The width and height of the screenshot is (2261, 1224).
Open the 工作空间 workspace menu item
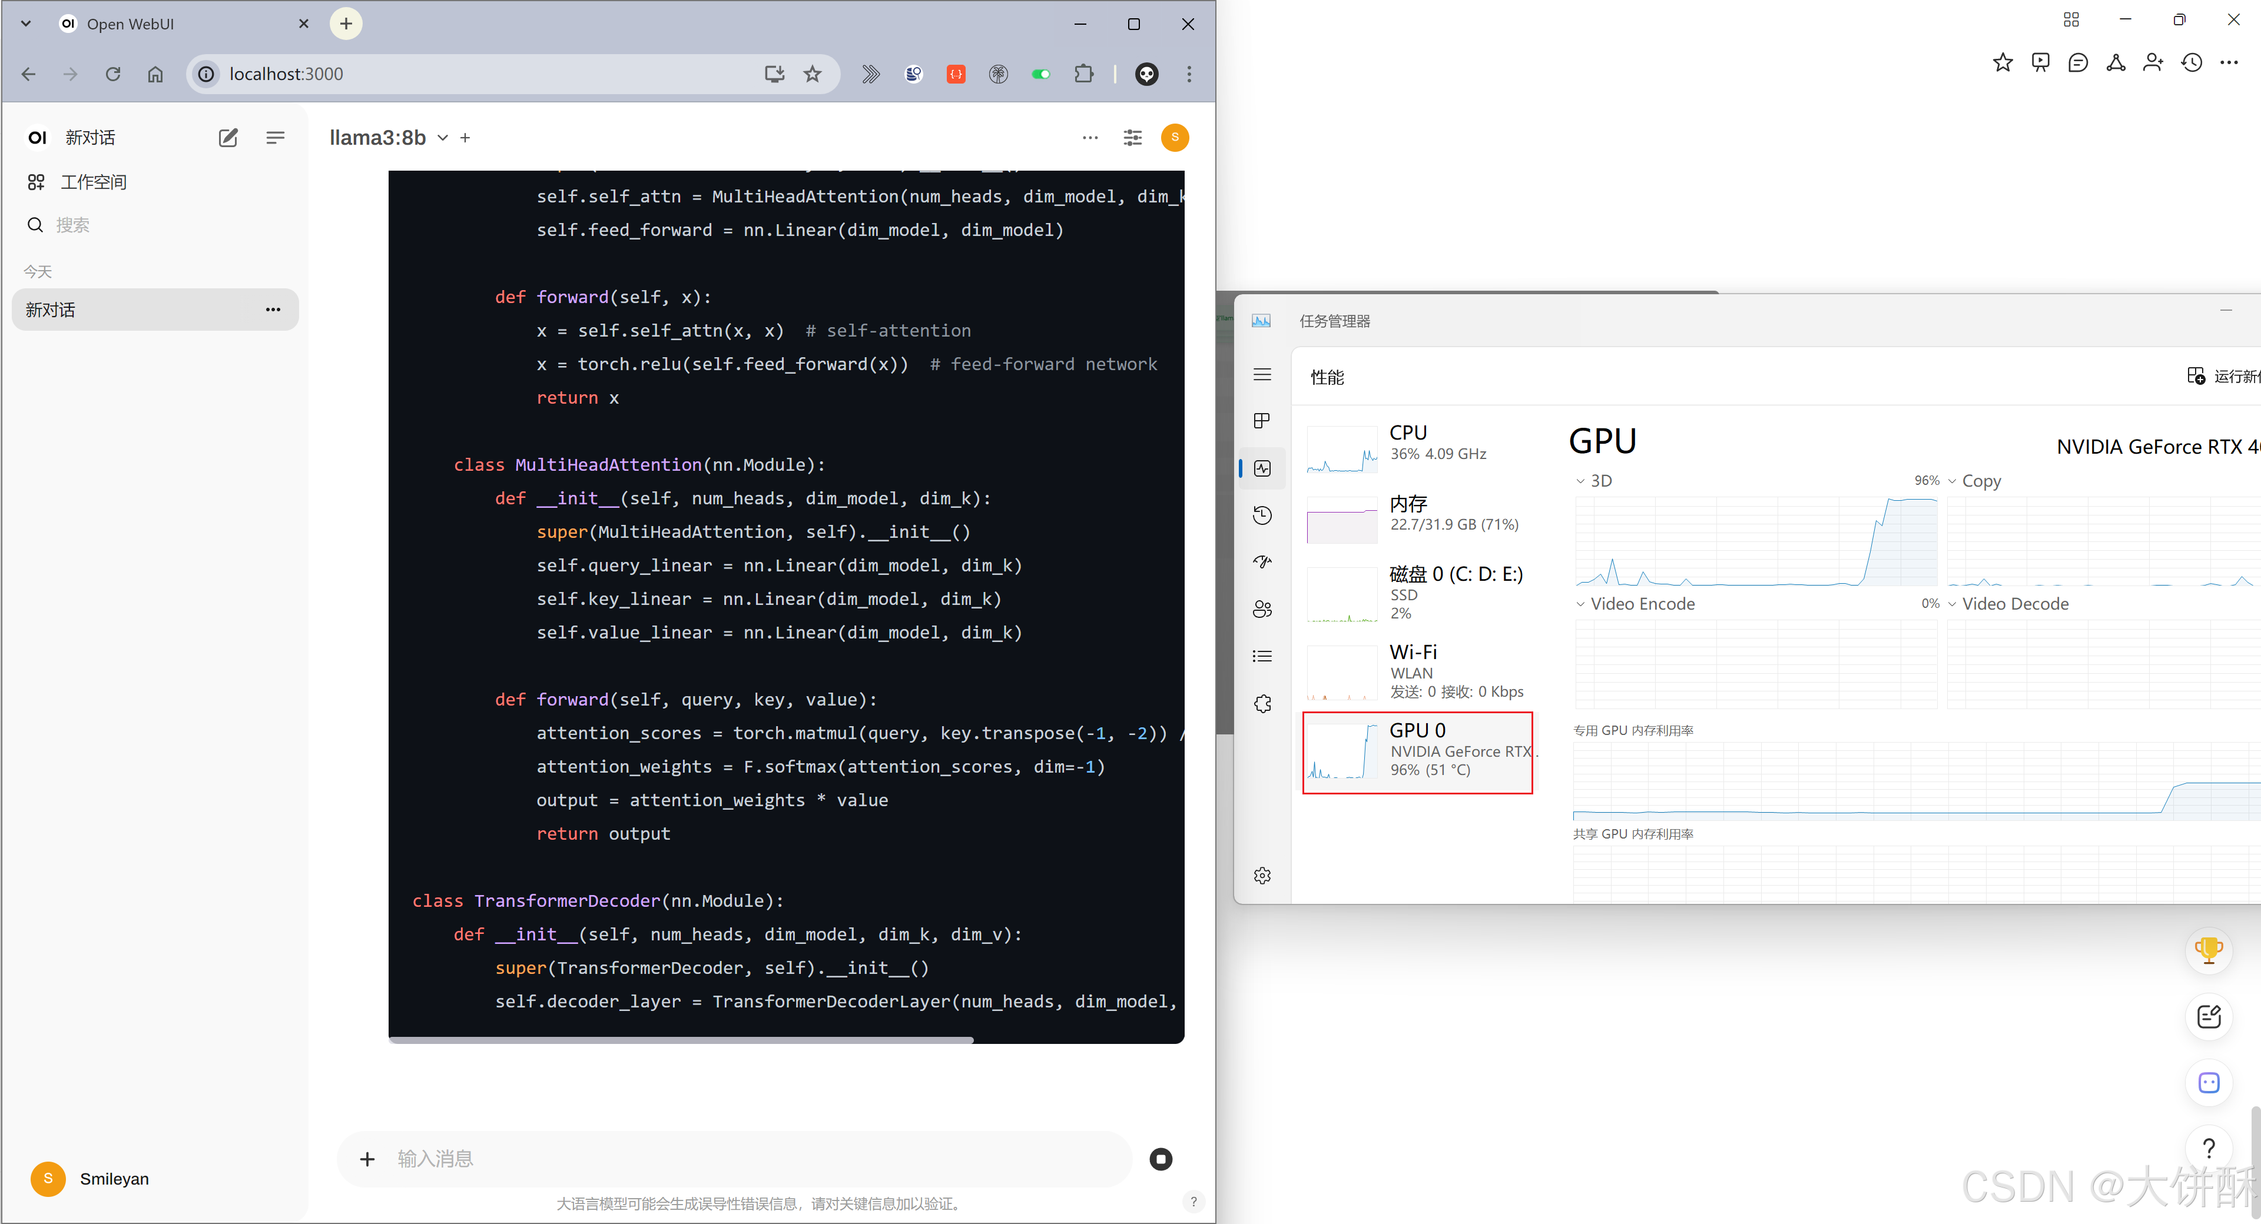(93, 182)
